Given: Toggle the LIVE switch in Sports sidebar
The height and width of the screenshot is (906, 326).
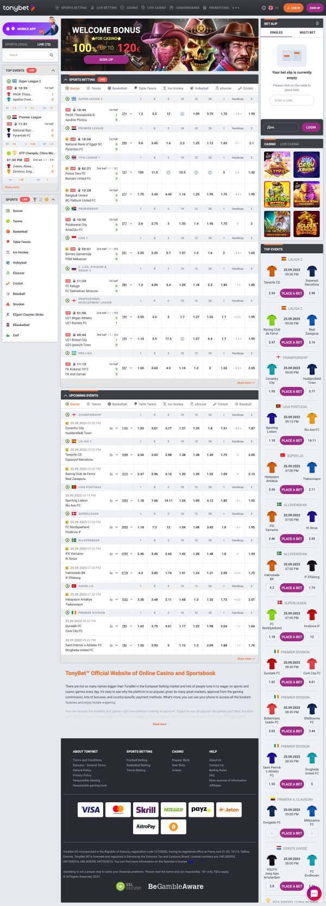Looking at the screenshot, I should tap(25, 199).
